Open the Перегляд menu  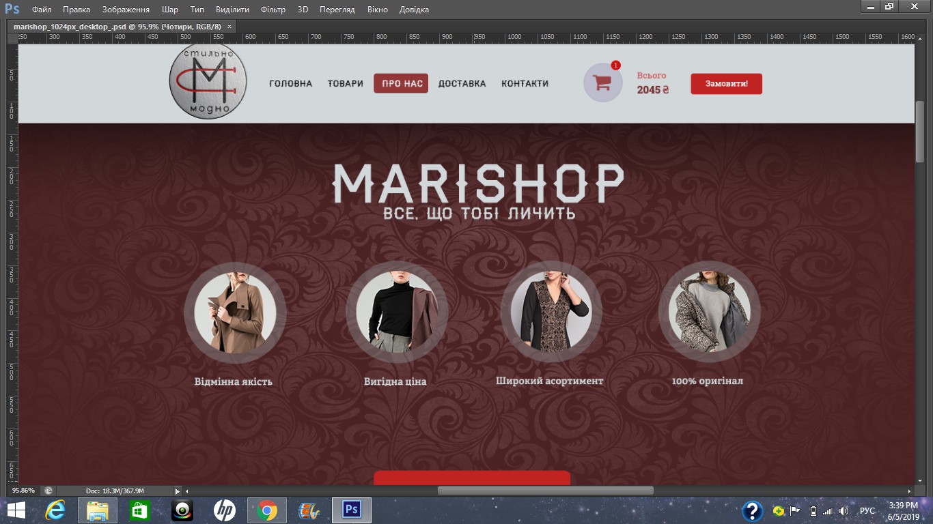pos(337,10)
